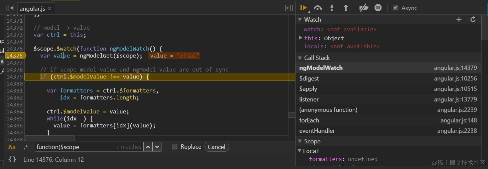The height and width of the screenshot is (169, 488).
Task: Close the angular.js tab
Action: coord(49,9)
